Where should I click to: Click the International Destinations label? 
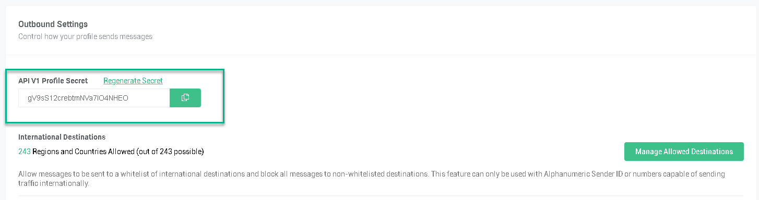(62, 137)
